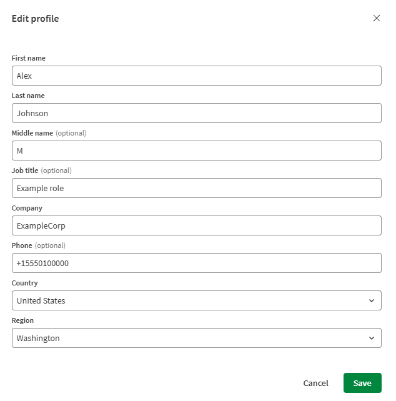The width and height of the screenshot is (396, 401).
Task: Cancel editing the profile
Action: [315, 383]
